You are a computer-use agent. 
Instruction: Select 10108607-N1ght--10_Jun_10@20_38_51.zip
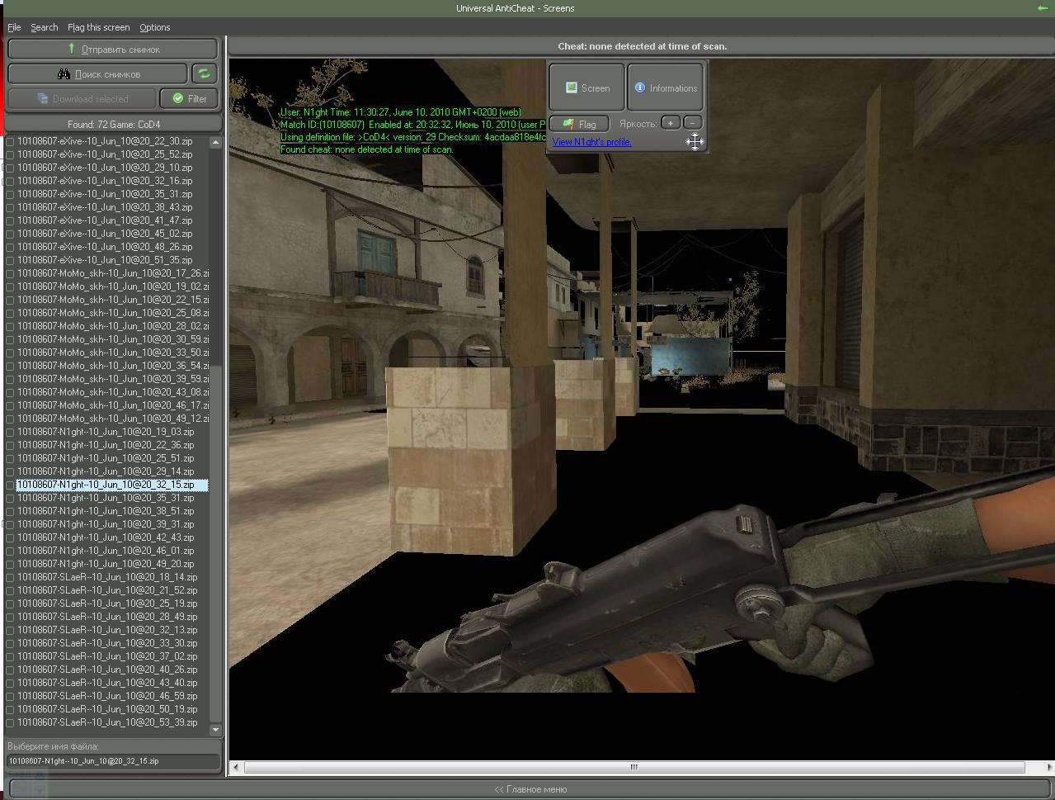(x=106, y=511)
